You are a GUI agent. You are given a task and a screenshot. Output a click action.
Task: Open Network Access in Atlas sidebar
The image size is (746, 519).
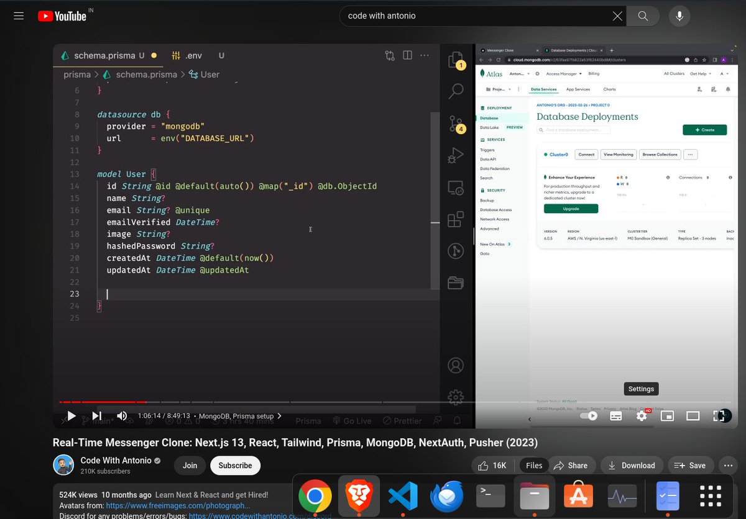tap(494, 219)
